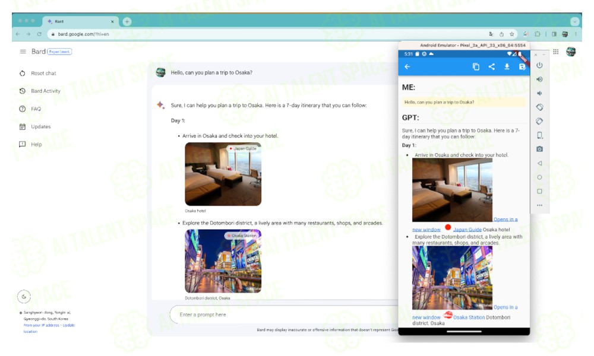The height and width of the screenshot is (356, 594).
Task: Click the emulator home circle button
Action: coord(539,177)
